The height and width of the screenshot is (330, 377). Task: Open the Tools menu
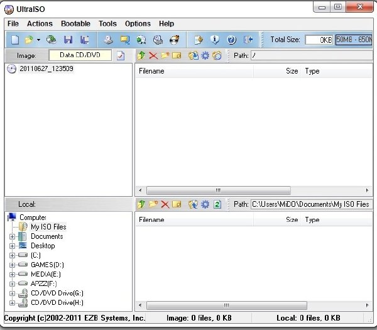tap(107, 24)
